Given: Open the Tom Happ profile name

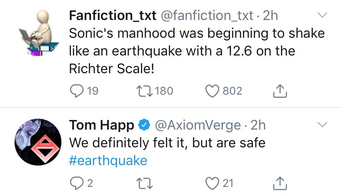Looking at the screenshot, I should pos(101,124).
